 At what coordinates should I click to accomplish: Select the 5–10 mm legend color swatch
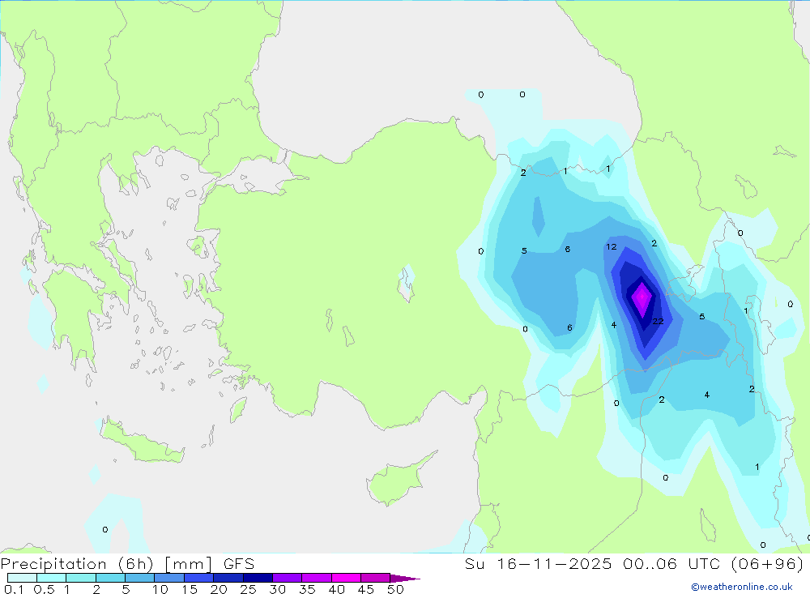click(139, 578)
